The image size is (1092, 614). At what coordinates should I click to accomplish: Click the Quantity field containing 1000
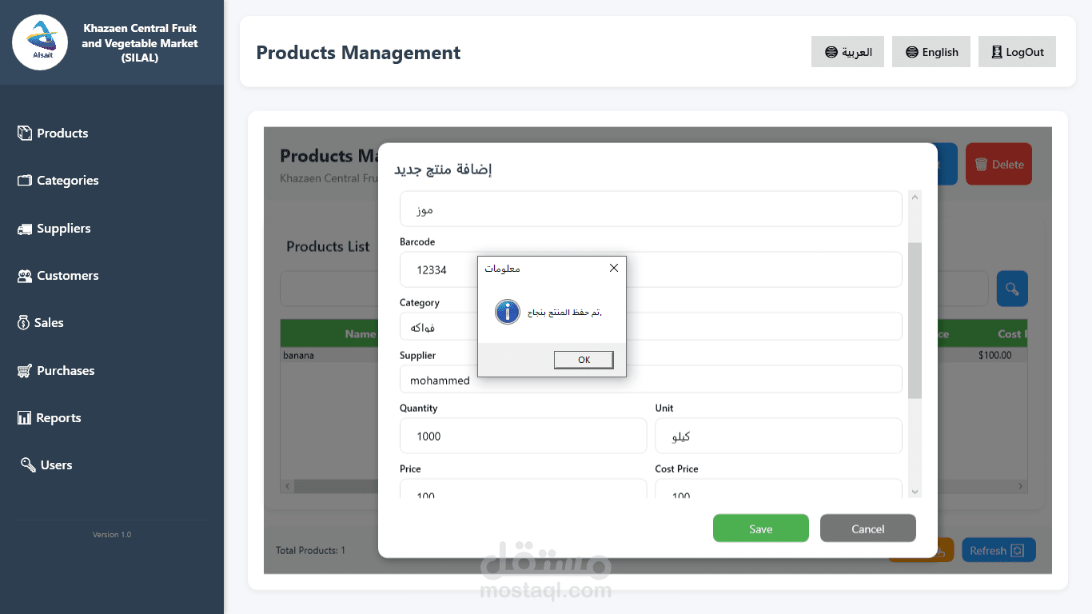point(523,437)
